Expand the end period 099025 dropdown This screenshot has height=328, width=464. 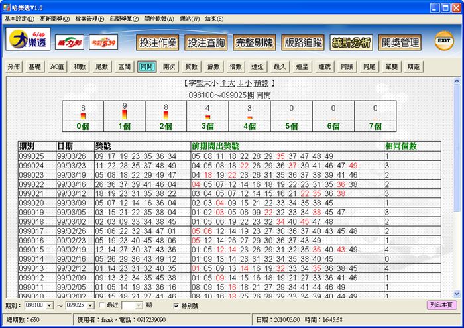[x=91, y=305]
